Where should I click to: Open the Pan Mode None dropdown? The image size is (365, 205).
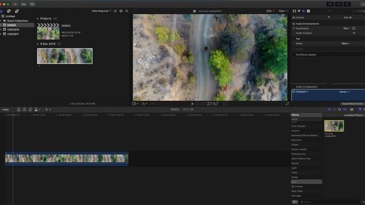click(x=346, y=43)
